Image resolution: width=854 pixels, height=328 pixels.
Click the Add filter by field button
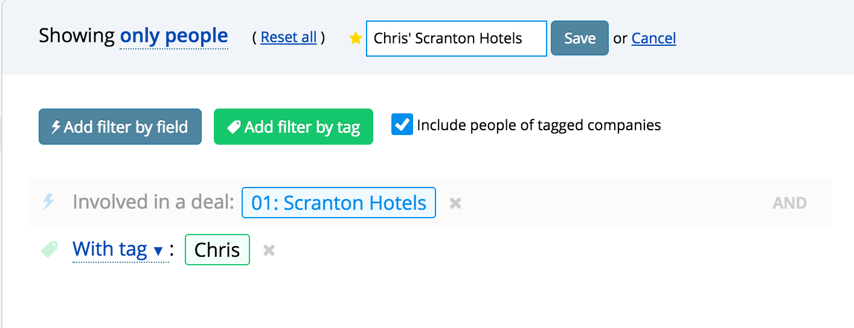point(120,127)
